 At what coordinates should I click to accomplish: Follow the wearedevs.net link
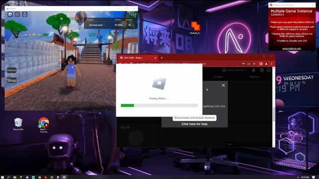292,49
